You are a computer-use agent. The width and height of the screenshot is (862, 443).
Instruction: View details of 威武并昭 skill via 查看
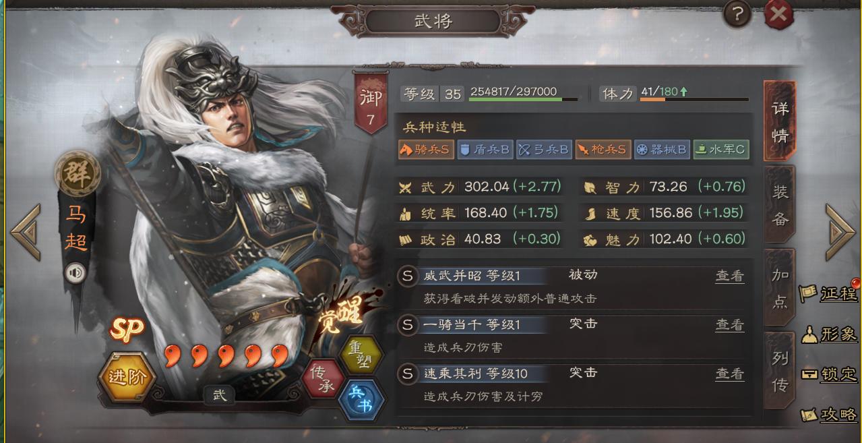(730, 275)
